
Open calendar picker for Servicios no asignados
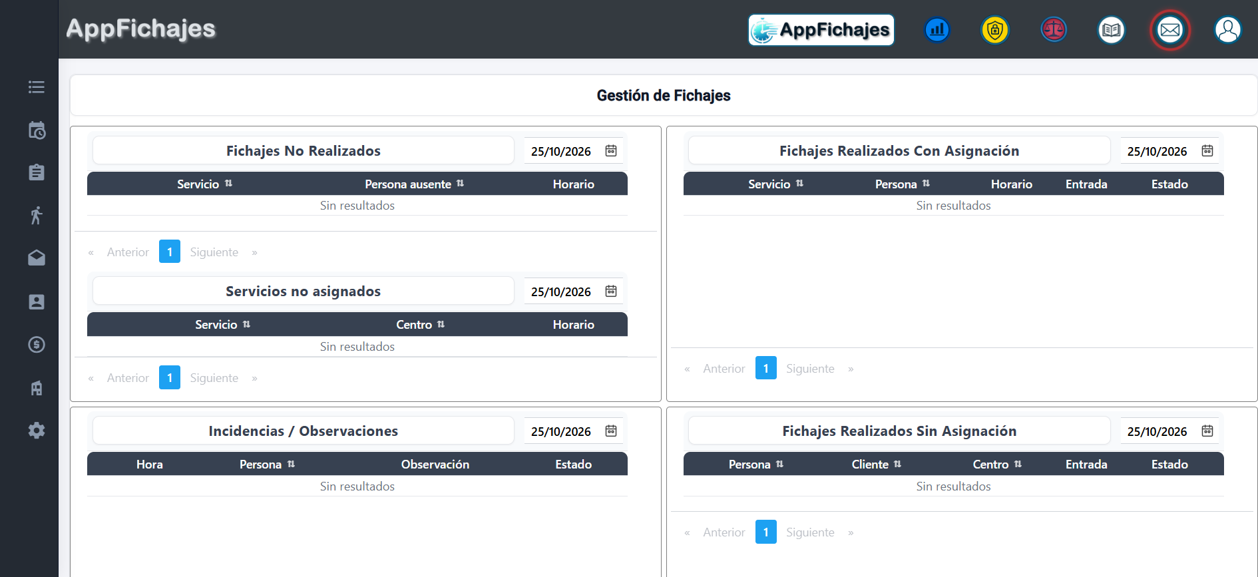coord(611,291)
